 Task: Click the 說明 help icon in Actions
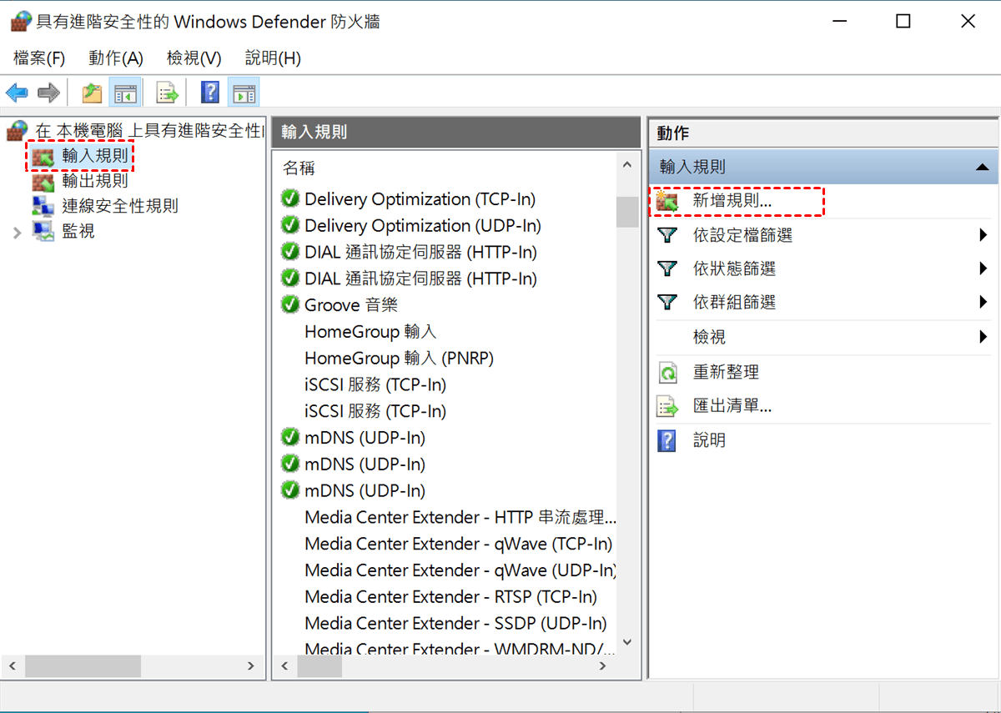tap(667, 440)
